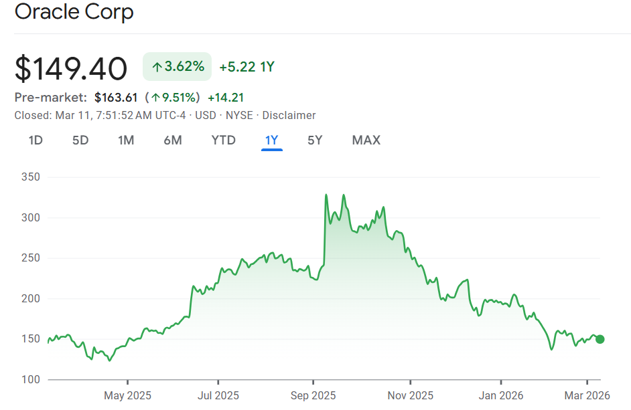Click the May 2025 axis label
This screenshot has height=410, width=631.
(x=127, y=395)
